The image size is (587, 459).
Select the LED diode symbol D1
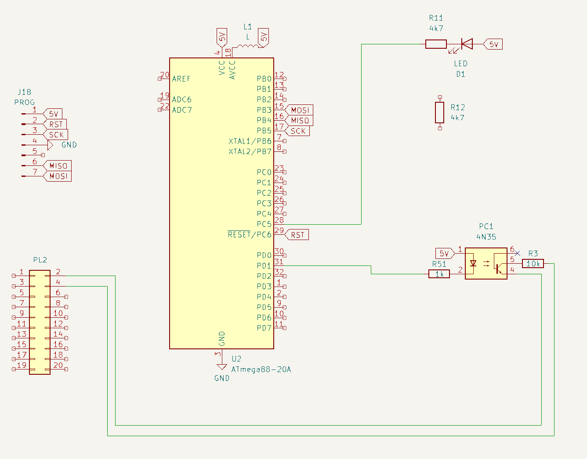pyautogui.click(x=467, y=44)
